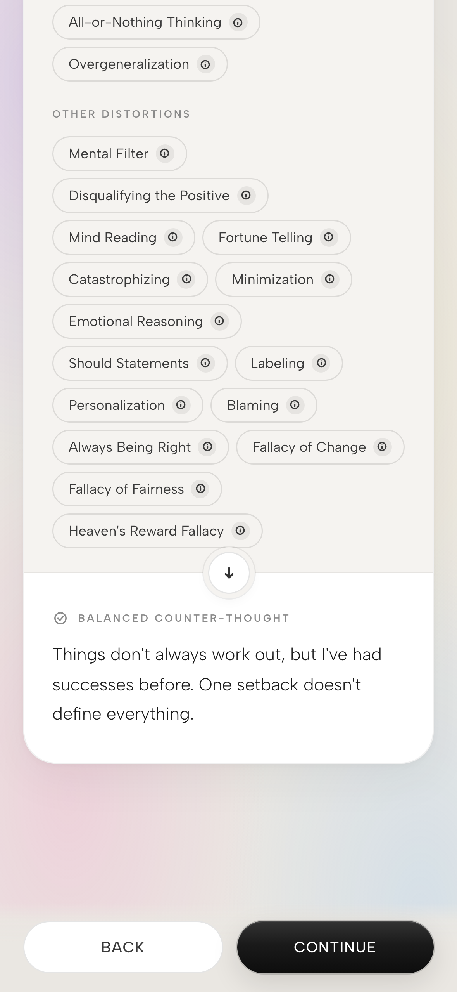The height and width of the screenshot is (992, 457).
Task: Select Disqualifying the Positive chip
Action: 149,196
